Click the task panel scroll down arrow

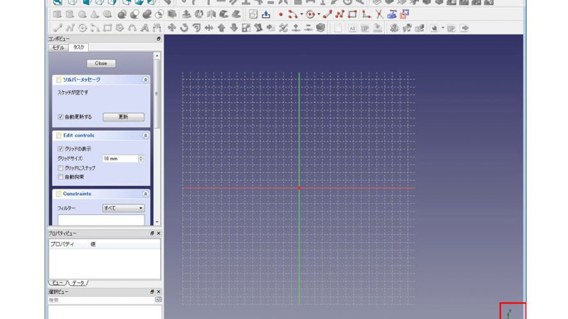pos(156,222)
